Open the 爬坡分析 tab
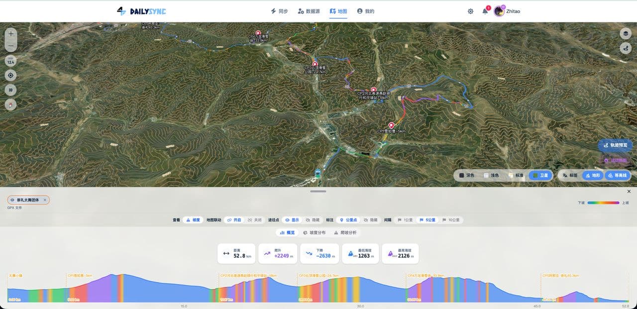The width and height of the screenshot is (637, 309). (345, 232)
